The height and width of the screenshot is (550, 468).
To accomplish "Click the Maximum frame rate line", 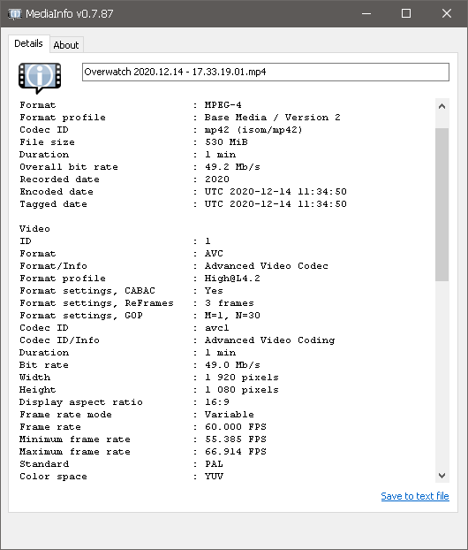I will click(142, 452).
